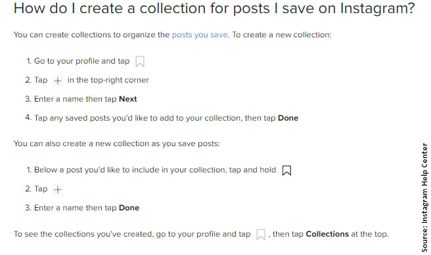Click the 'How do I create a collection' heading
Image resolution: width=431 pixels, height=255 pixels.
click(214, 9)
